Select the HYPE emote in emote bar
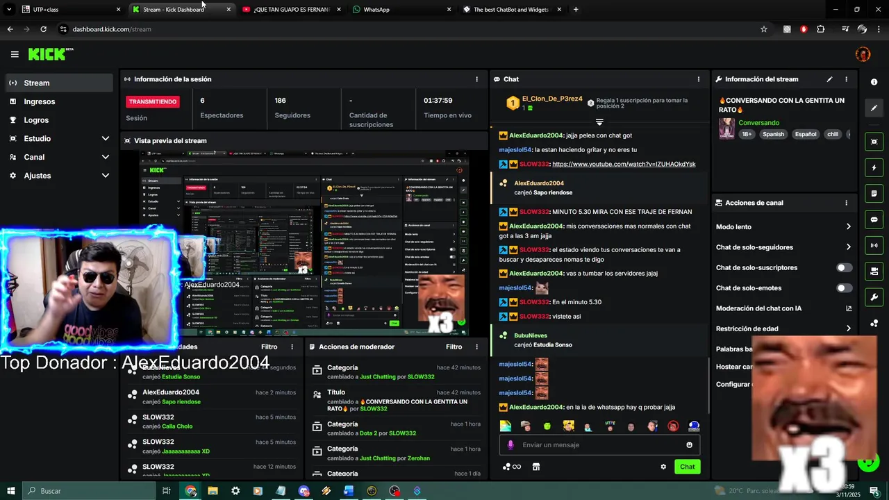 click(610, 426)
